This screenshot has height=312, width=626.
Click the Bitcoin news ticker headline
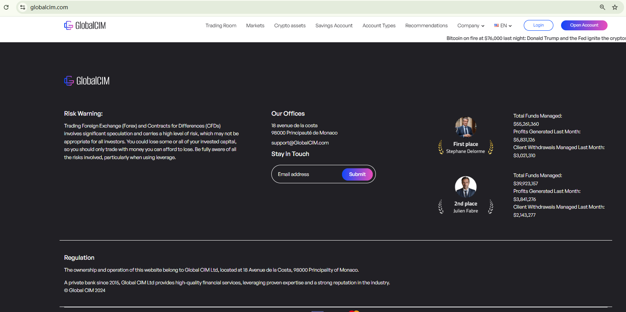pyautogui.click(x=536, y=38)
